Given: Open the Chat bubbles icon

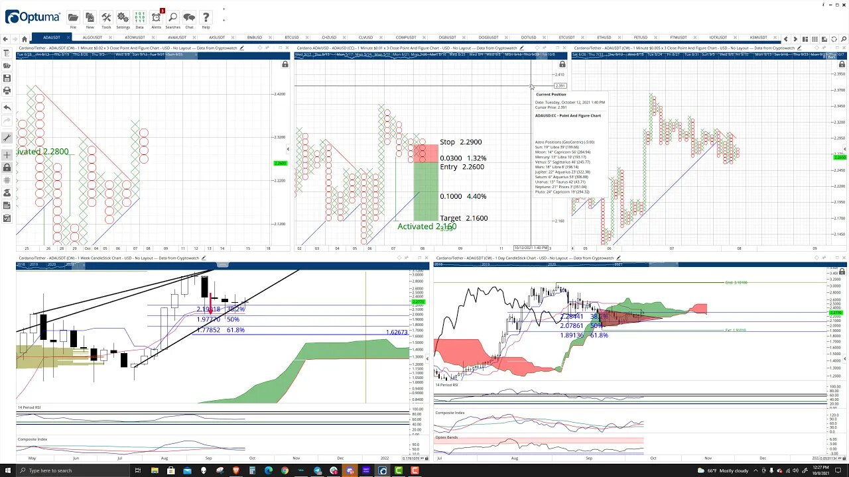Looking at the screenshot, I should click(189, 18).
